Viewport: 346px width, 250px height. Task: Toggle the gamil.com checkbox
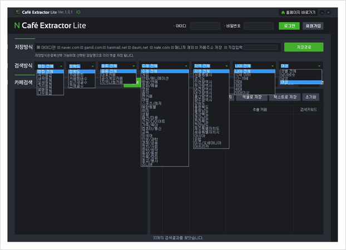click(82, 47)
